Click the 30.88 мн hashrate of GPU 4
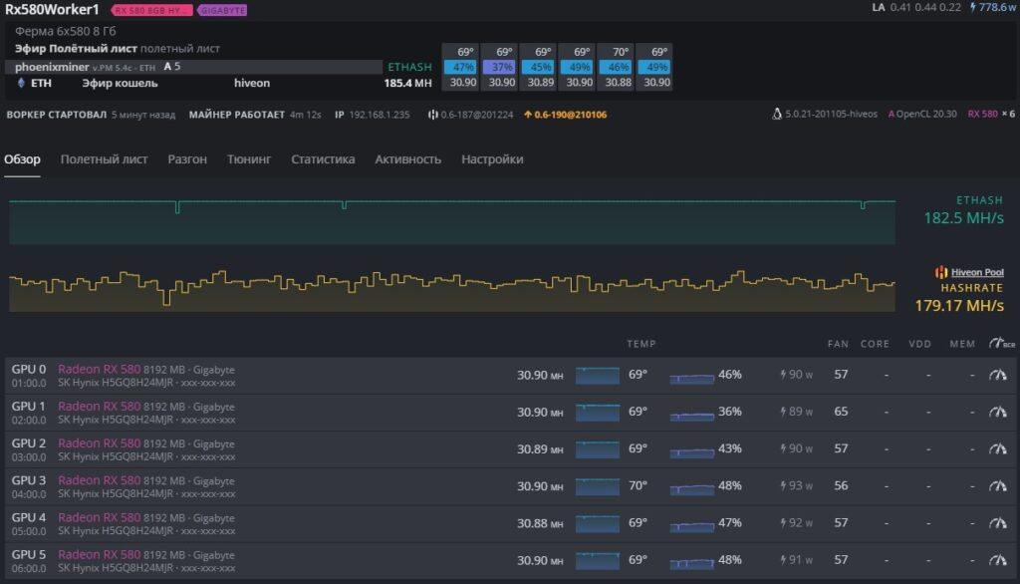 click(540, 523)
